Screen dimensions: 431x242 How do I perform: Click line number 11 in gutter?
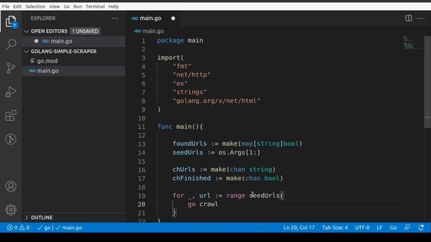pos(141,127)
